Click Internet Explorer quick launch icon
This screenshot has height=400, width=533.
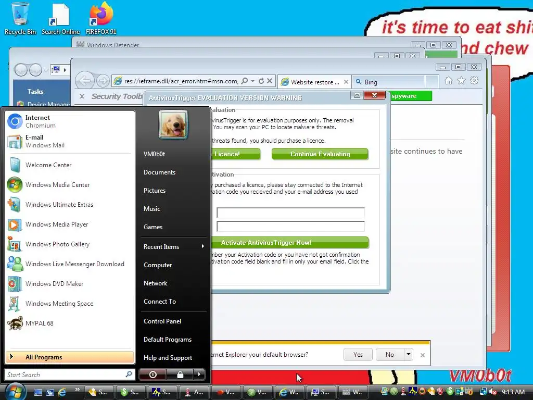[x=62, y=392]
